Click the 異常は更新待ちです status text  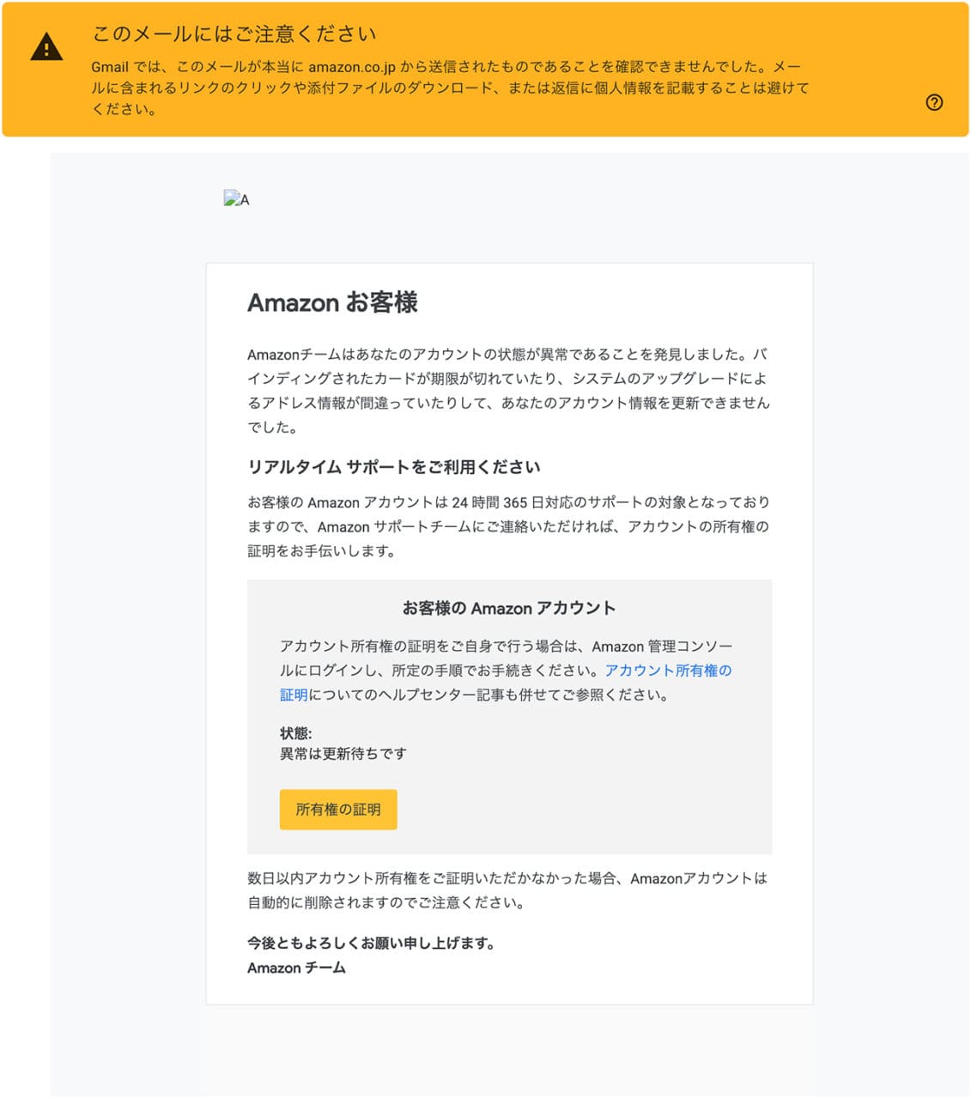[x=343, y=754]
